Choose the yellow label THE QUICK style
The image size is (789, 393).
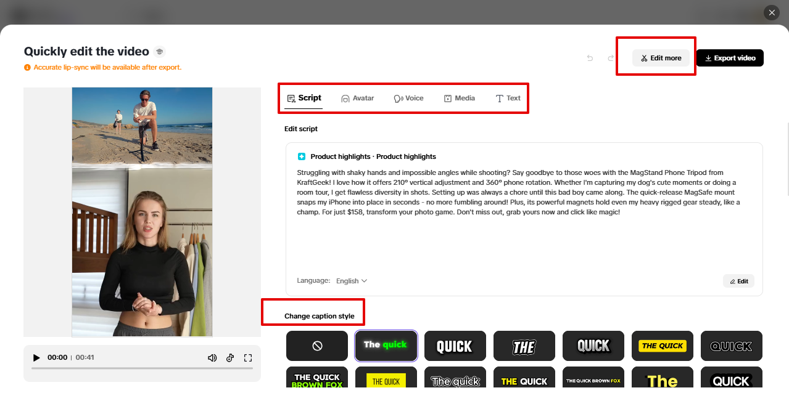point(663,346)
